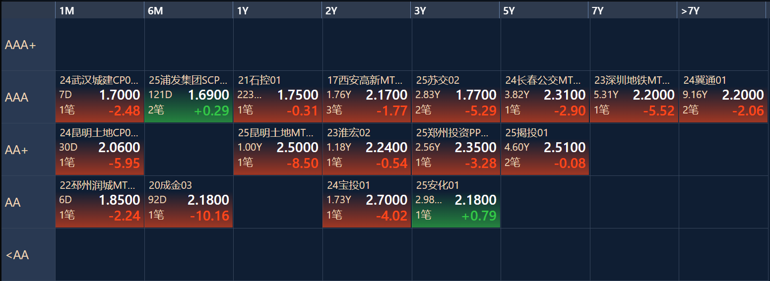Select the 24长春公交MT bond cell
This screenshot has height=281, width=770.
tap(545, 97)
